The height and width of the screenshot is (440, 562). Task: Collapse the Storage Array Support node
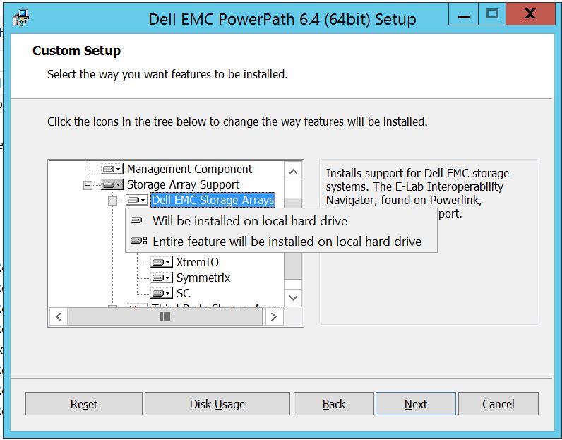click(88, 185)
